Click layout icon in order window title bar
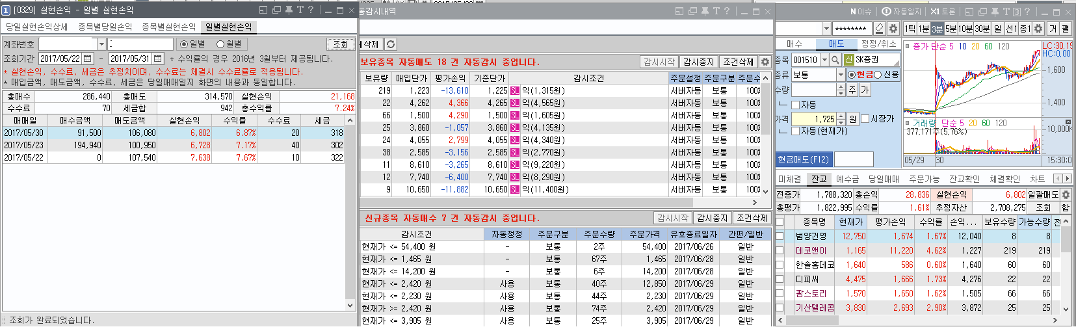Image resolution: width=1076 pixels, height=329 pixels. click(x=969, y=11)
